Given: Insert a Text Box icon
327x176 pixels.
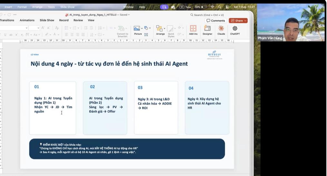Looking at the screenshot, I should point(146,34).
